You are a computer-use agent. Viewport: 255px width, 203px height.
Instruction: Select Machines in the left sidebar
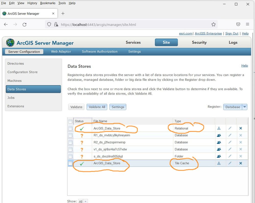click(x=15, y=81)
